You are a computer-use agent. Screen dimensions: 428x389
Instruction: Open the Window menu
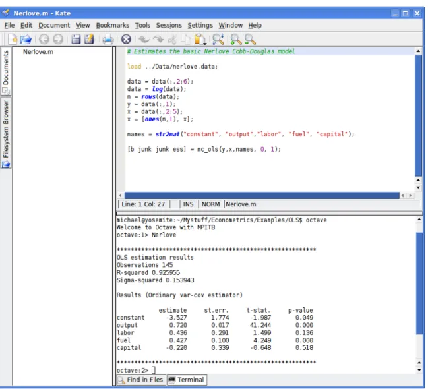point(230,26)
